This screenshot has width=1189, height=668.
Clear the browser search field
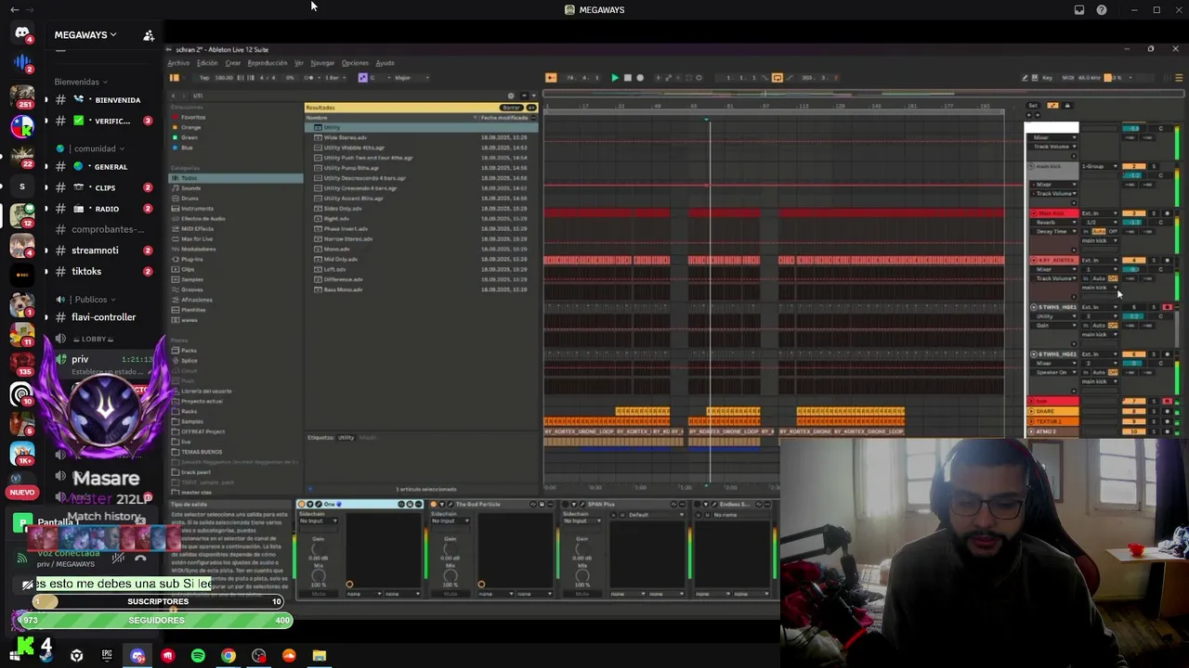[511, 96]
